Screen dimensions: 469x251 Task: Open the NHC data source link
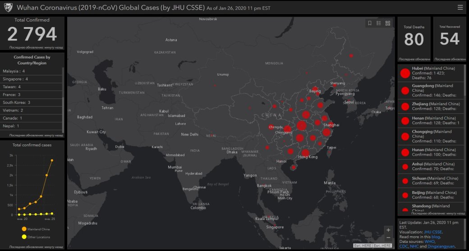414,246
